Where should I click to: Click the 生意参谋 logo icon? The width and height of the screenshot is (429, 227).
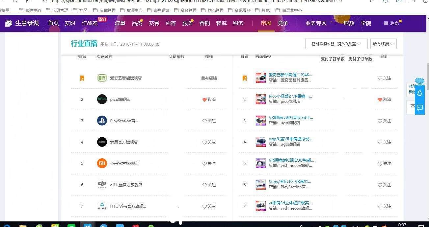[x=9, y=23]
